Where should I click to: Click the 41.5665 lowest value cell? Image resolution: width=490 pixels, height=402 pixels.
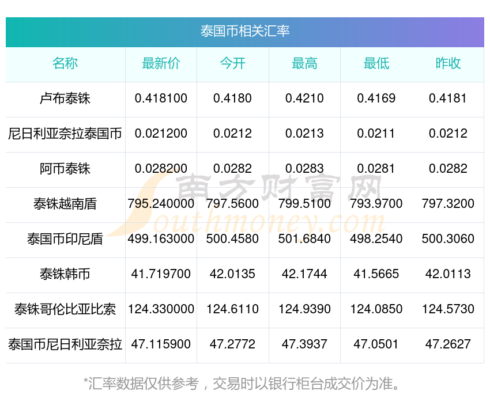click(376, 274)
